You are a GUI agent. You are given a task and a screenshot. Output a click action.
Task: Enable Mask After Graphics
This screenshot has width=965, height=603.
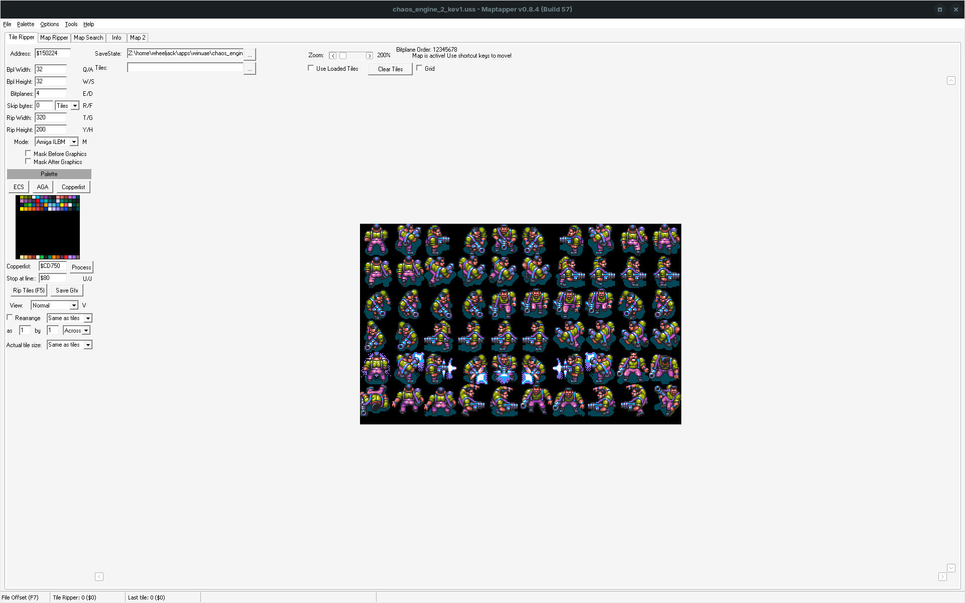click(28, 162)
